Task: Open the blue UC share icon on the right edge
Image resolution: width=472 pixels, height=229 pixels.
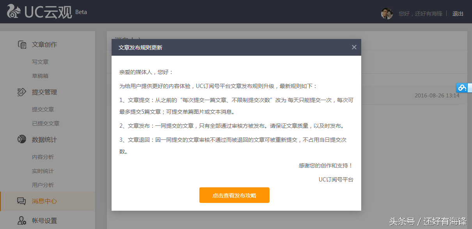Action: tap(461, 88)
